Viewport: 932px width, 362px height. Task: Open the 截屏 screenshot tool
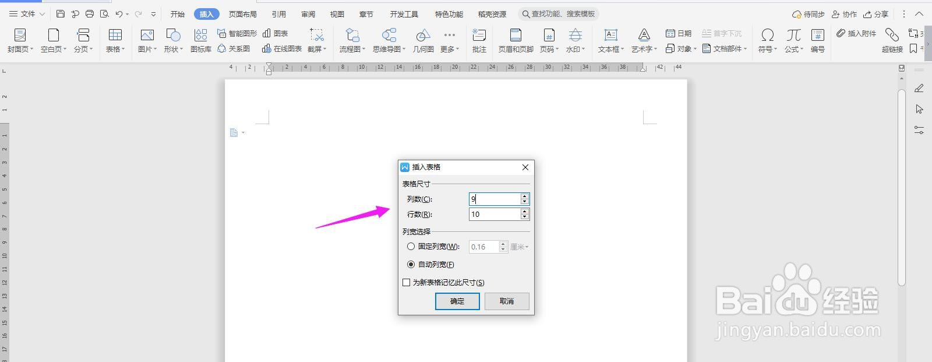(x=317, y=41)
